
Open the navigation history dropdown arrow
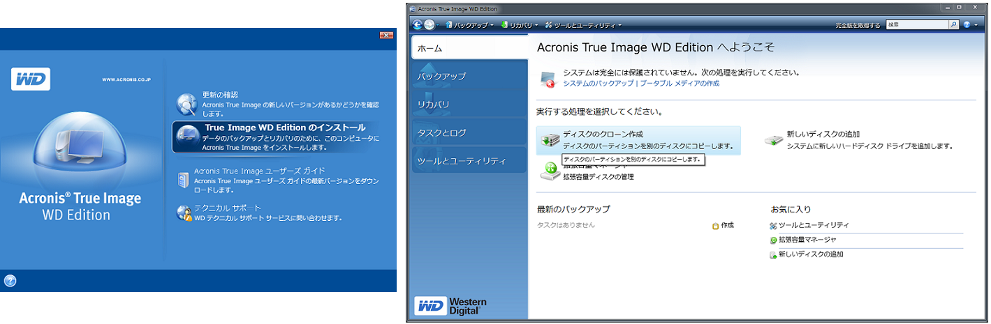point(438,25)
